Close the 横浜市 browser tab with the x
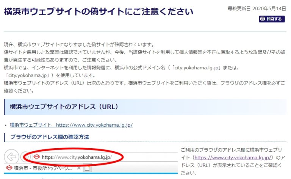 [x=79, y=168]
